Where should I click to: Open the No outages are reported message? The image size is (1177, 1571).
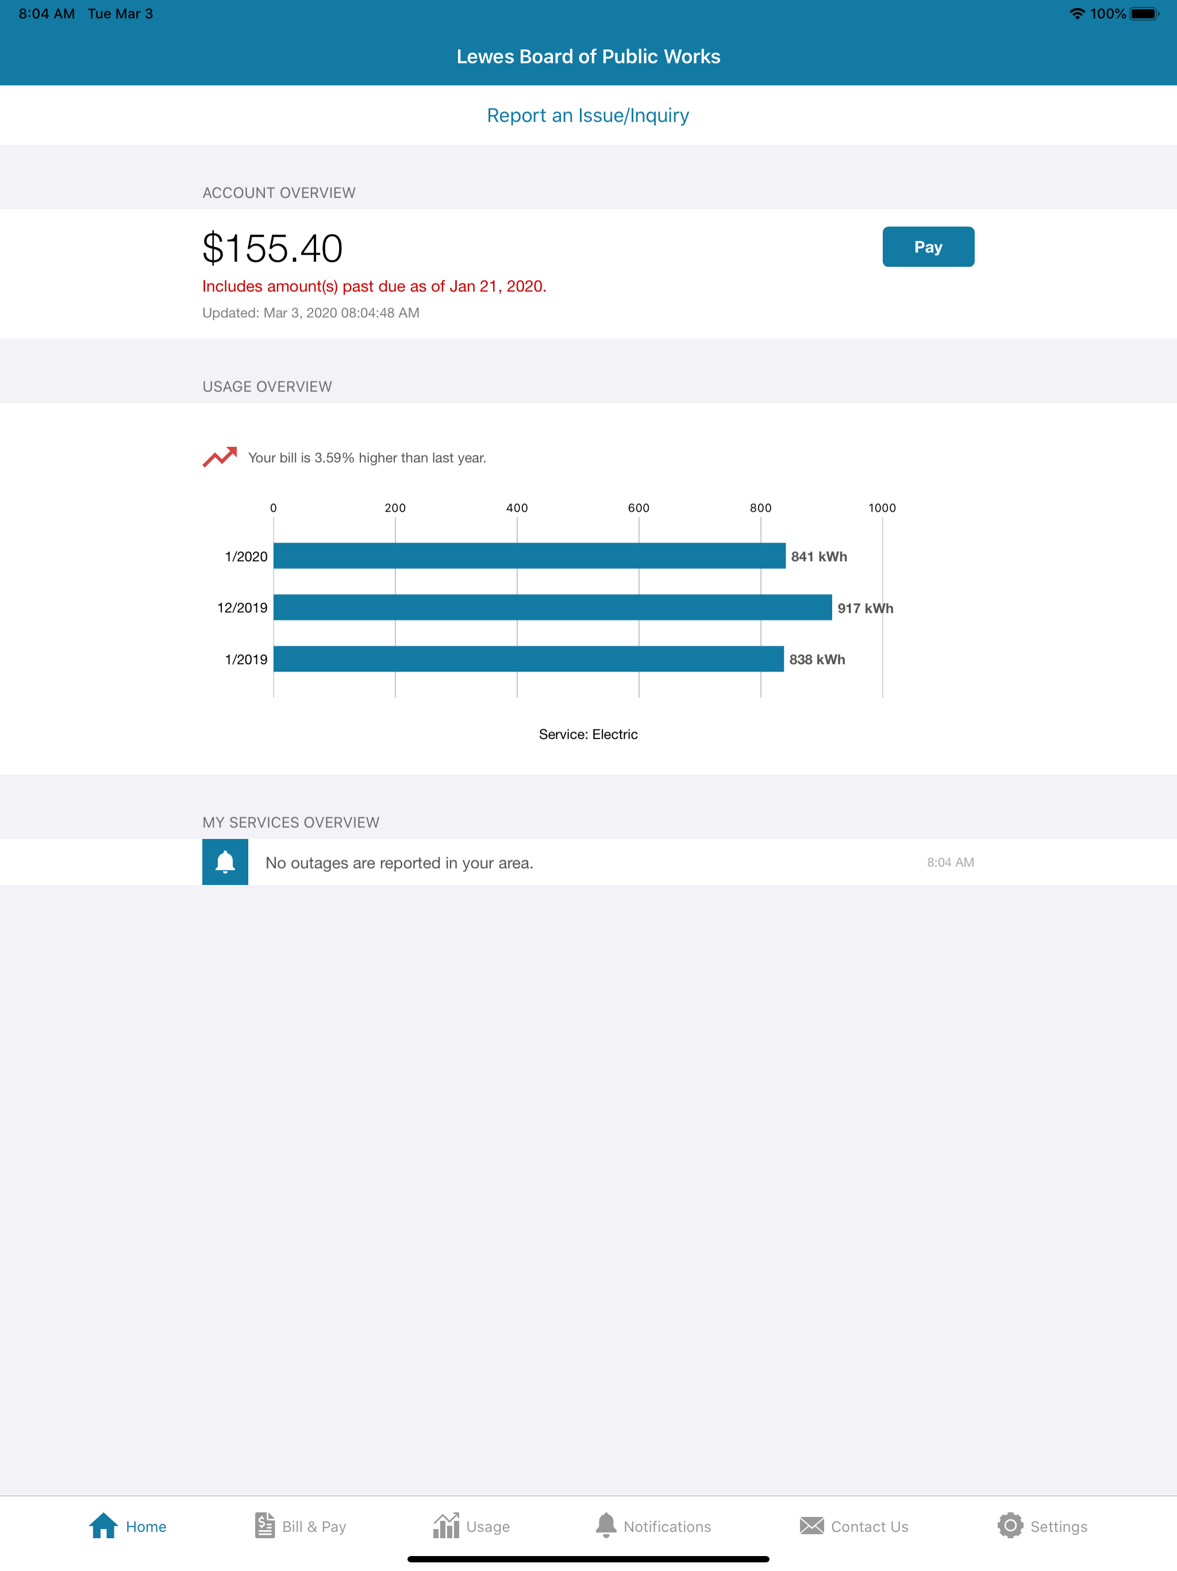point(399,863)
